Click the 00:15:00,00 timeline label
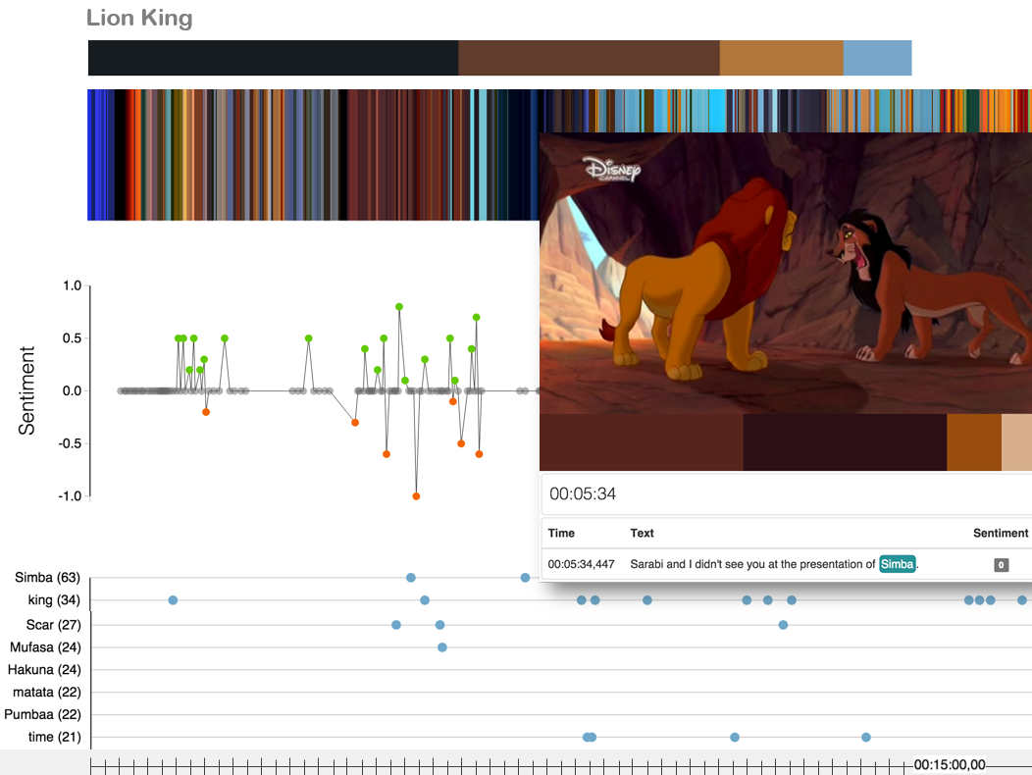1032x775 pixels. 950,764
